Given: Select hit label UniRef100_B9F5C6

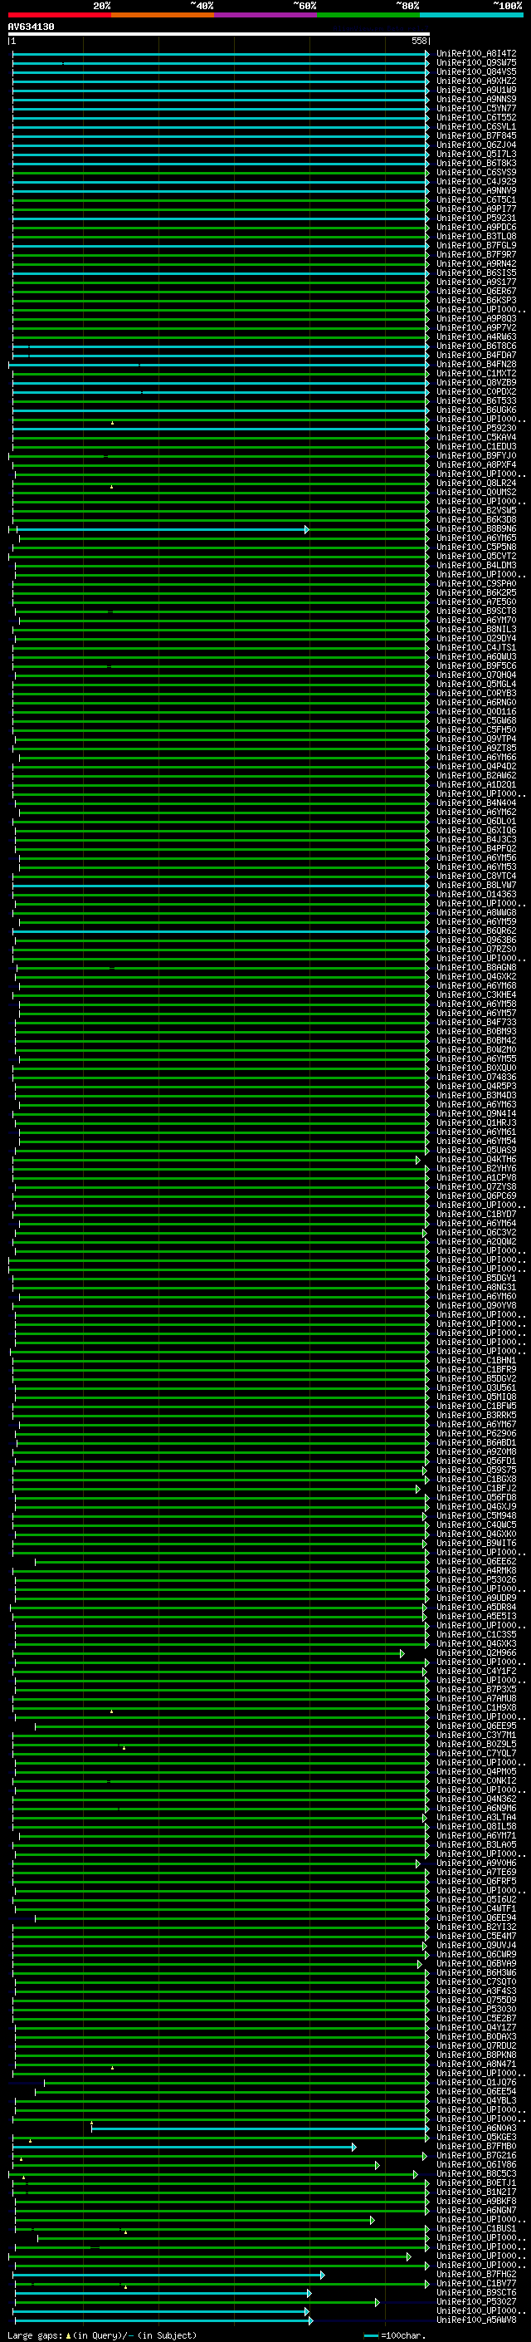Looking at the screenshot, I should (x=475, y=665).
